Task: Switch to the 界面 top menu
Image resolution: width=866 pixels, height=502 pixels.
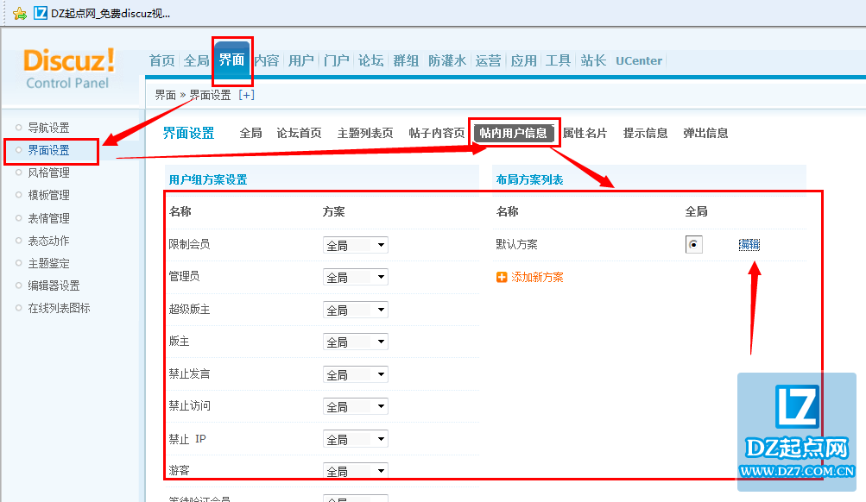Action: [231, 60]
